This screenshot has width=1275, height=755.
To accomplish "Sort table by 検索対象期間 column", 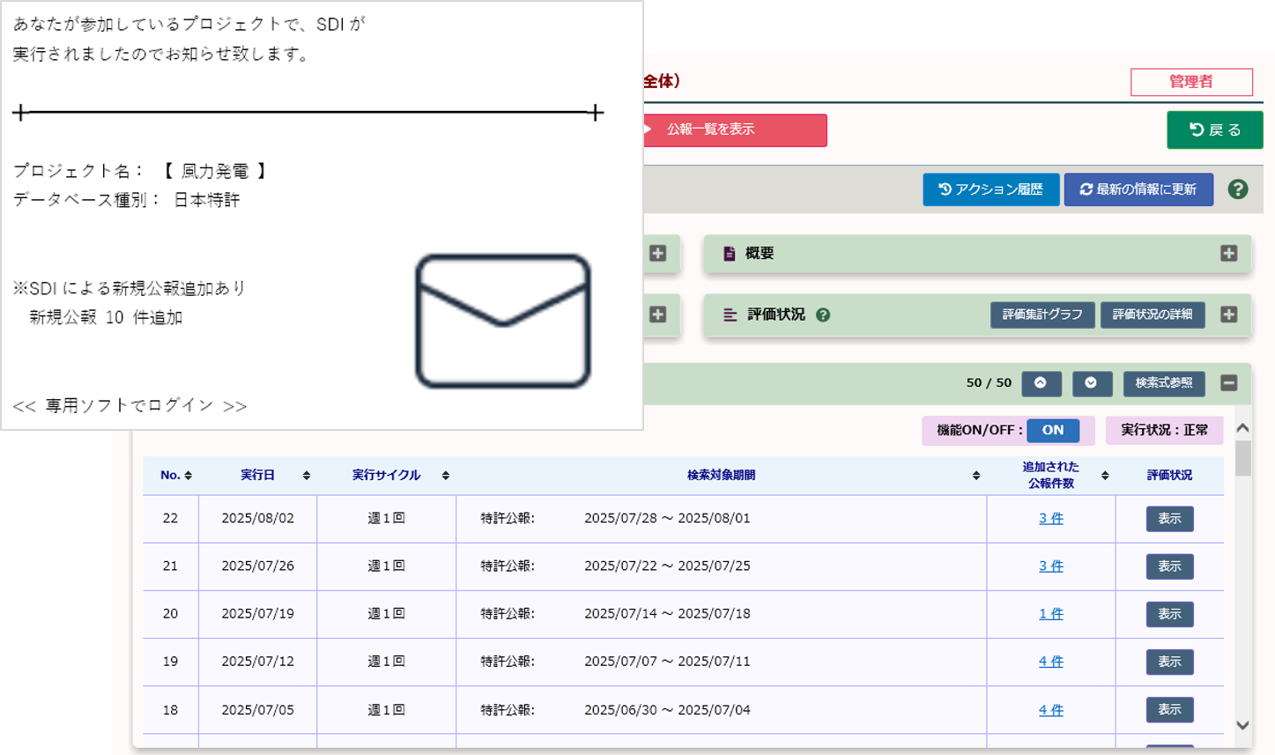I will tap(976, 476).
